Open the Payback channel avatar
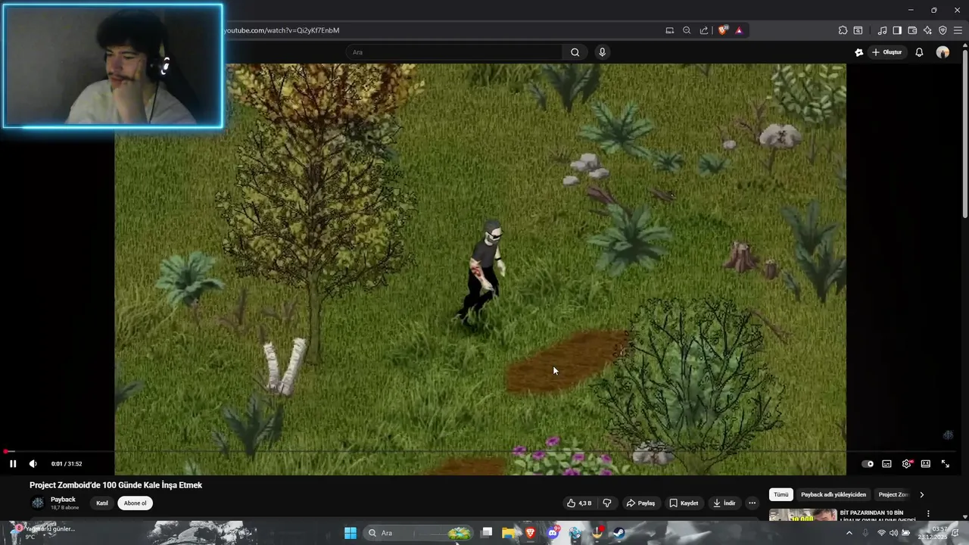This screenshot has height=545, width=969. (38, 503)
